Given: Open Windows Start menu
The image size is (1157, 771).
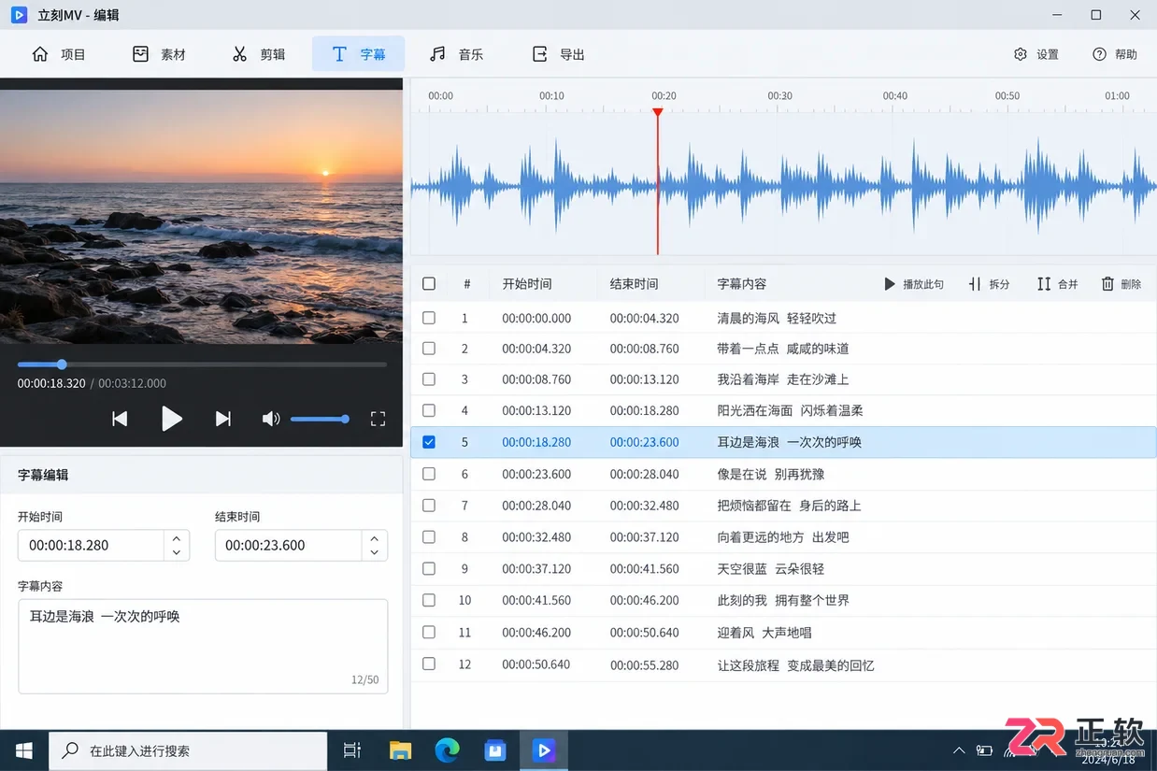Looking at the screenshot, I should click(24, 750).
